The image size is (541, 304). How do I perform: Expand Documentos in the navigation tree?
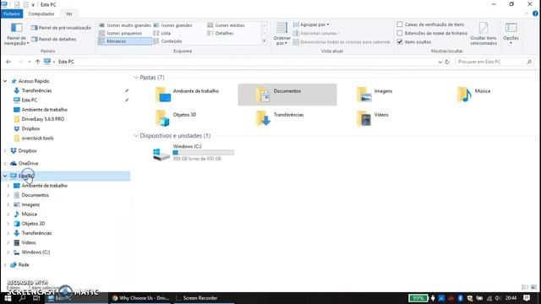8,195
